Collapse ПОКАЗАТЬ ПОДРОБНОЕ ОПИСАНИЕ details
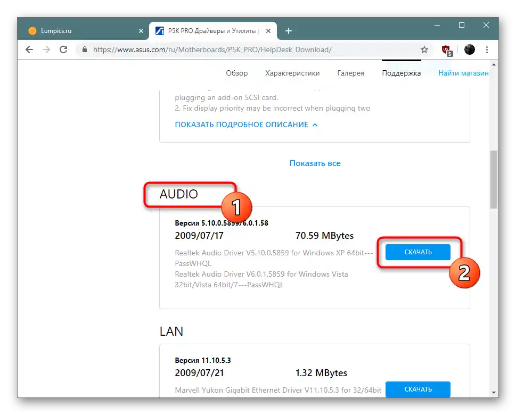The height and width of the screenshot is (415, 516). (246, 124)
